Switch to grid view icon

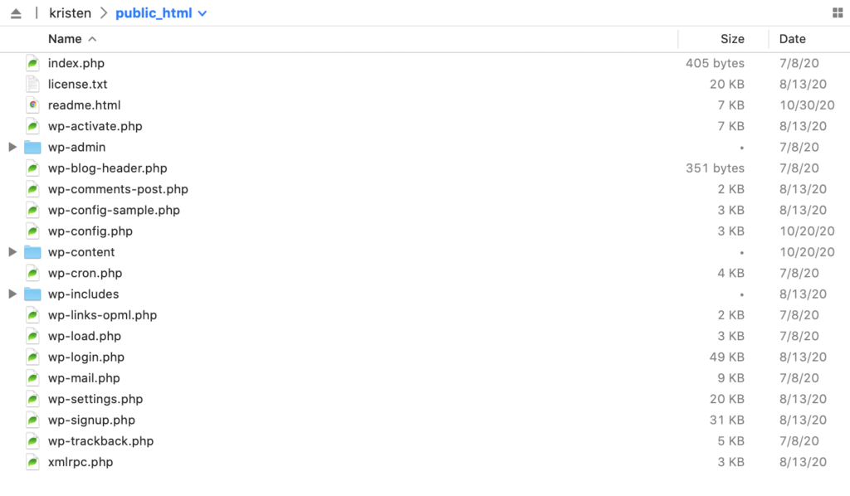point(838,13)
